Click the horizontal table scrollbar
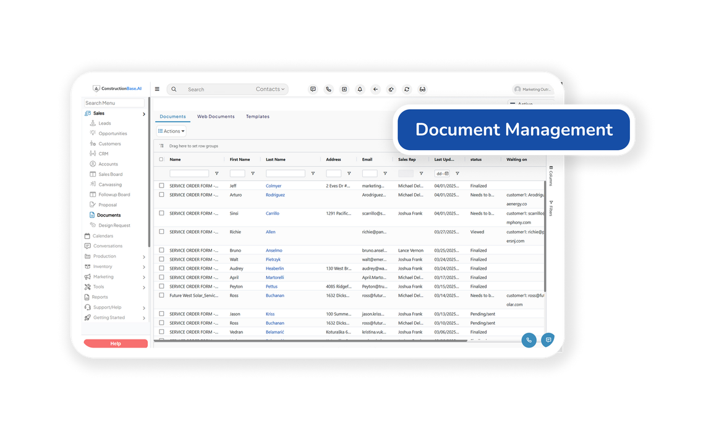This screenshot has width=711, height=434. pos(310,340)
